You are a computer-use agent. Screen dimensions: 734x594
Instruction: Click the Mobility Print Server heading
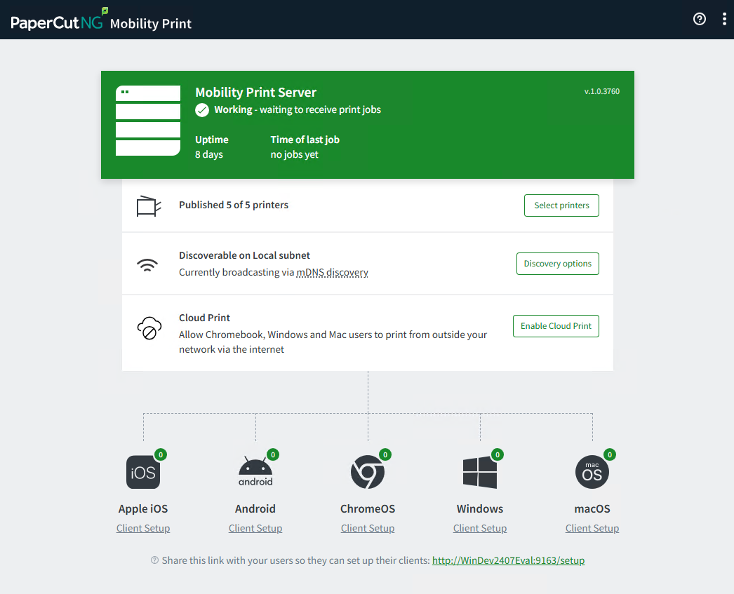255,92
